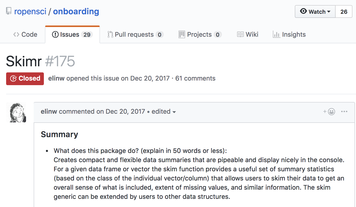The width and height of the screenshot is (356, 207).
Task: Click the Code brackets icon
Action: [16, 34]
